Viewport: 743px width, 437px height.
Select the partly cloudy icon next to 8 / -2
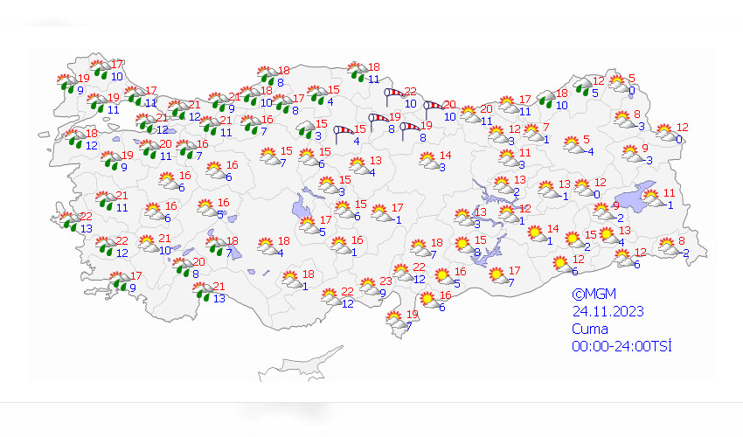pyautogui.click(x=669, y=246)
